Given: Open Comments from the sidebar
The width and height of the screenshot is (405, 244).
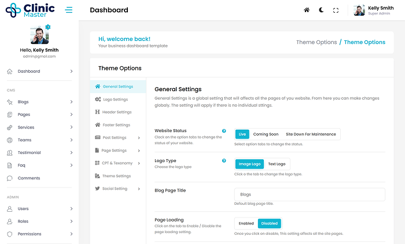Looking at the screenshot, I should click(x=29, y=178).
